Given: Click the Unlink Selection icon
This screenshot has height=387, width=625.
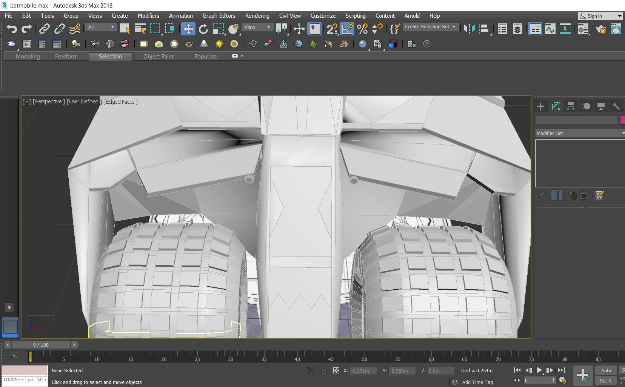Looking at the screenshot, I should coord(60,29).
